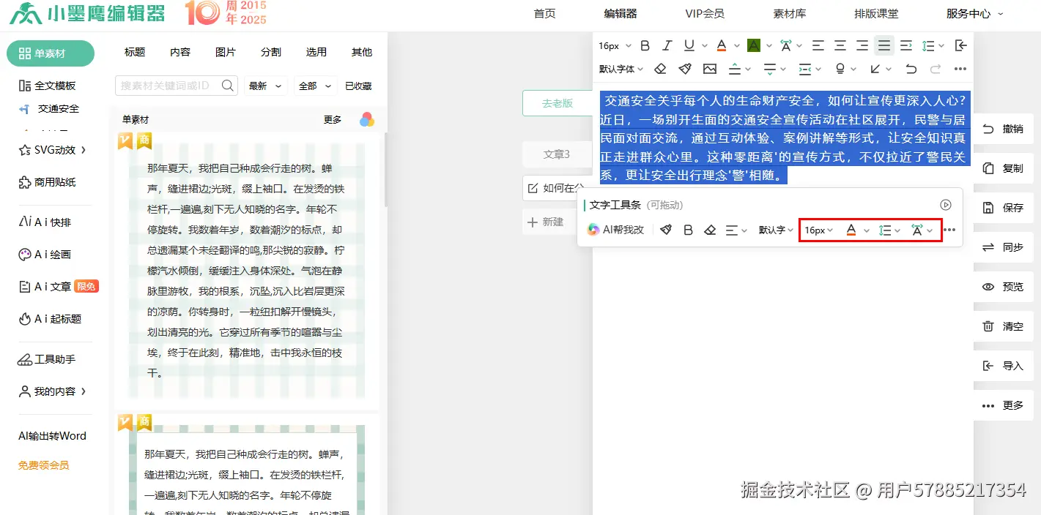
Task: Undo with top toolbar curved arrow
Action: coord(911,69)
